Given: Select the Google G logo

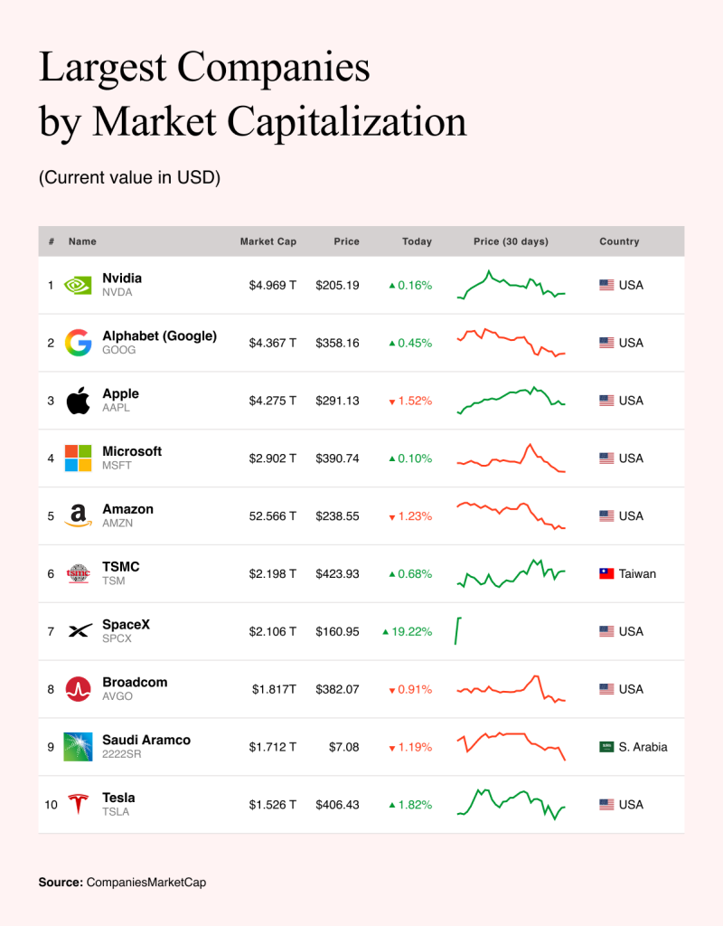Looking at the screenshot, I should 78,343.
